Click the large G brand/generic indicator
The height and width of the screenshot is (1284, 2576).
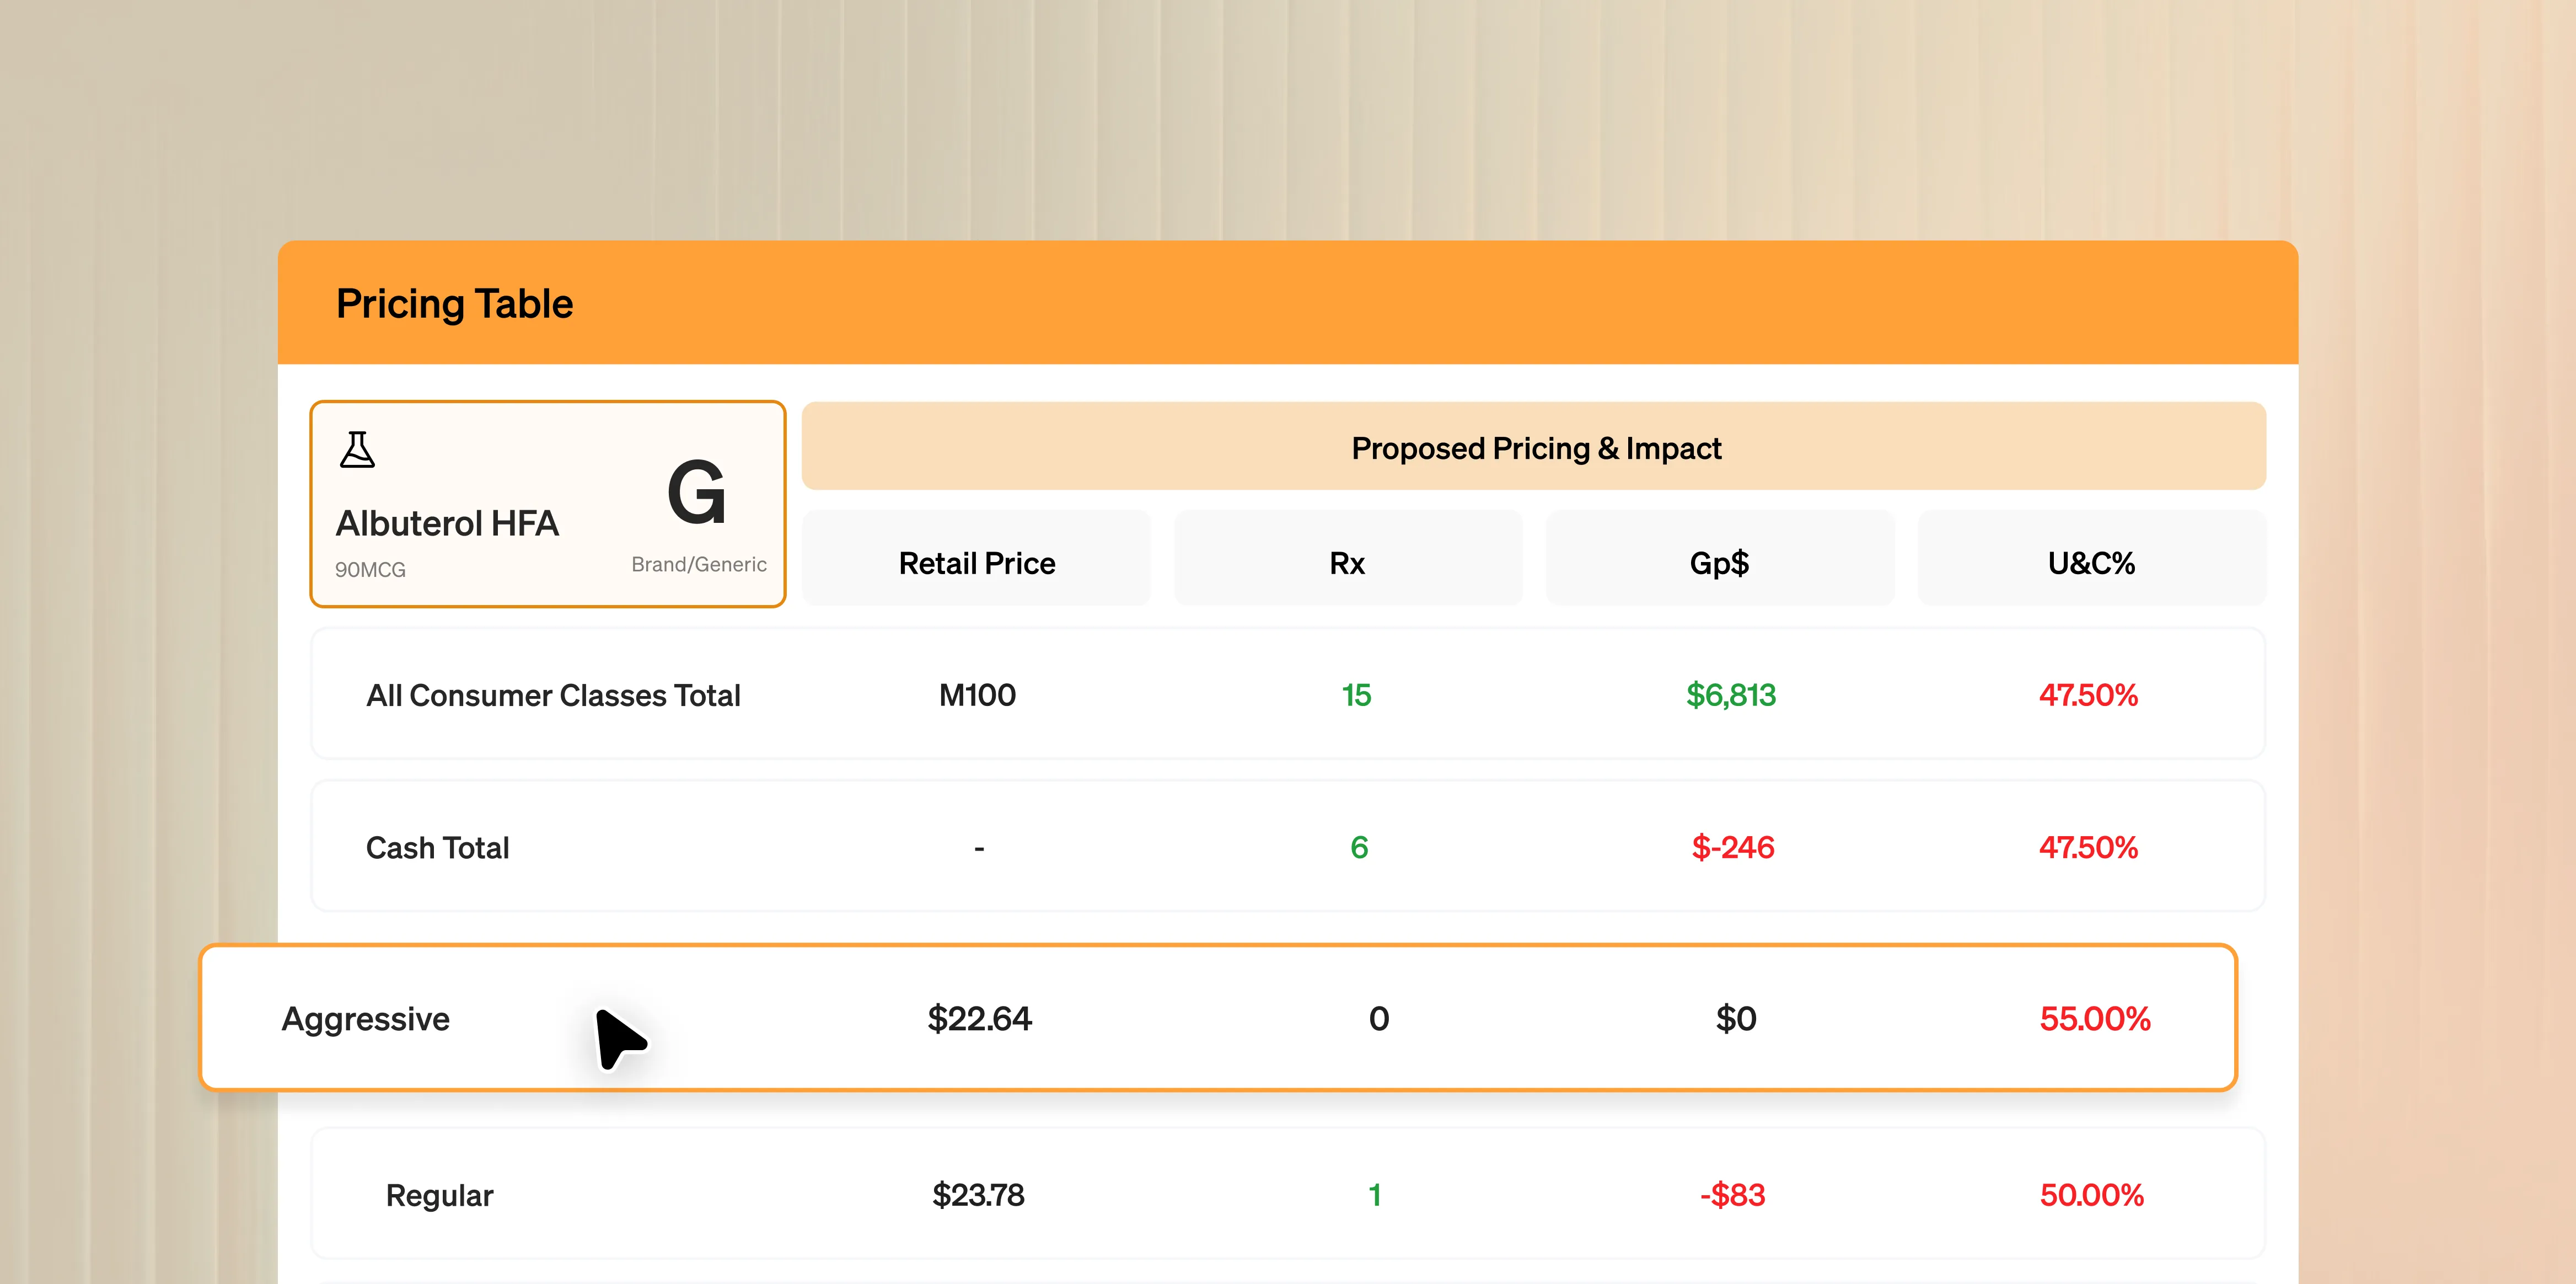696,492
